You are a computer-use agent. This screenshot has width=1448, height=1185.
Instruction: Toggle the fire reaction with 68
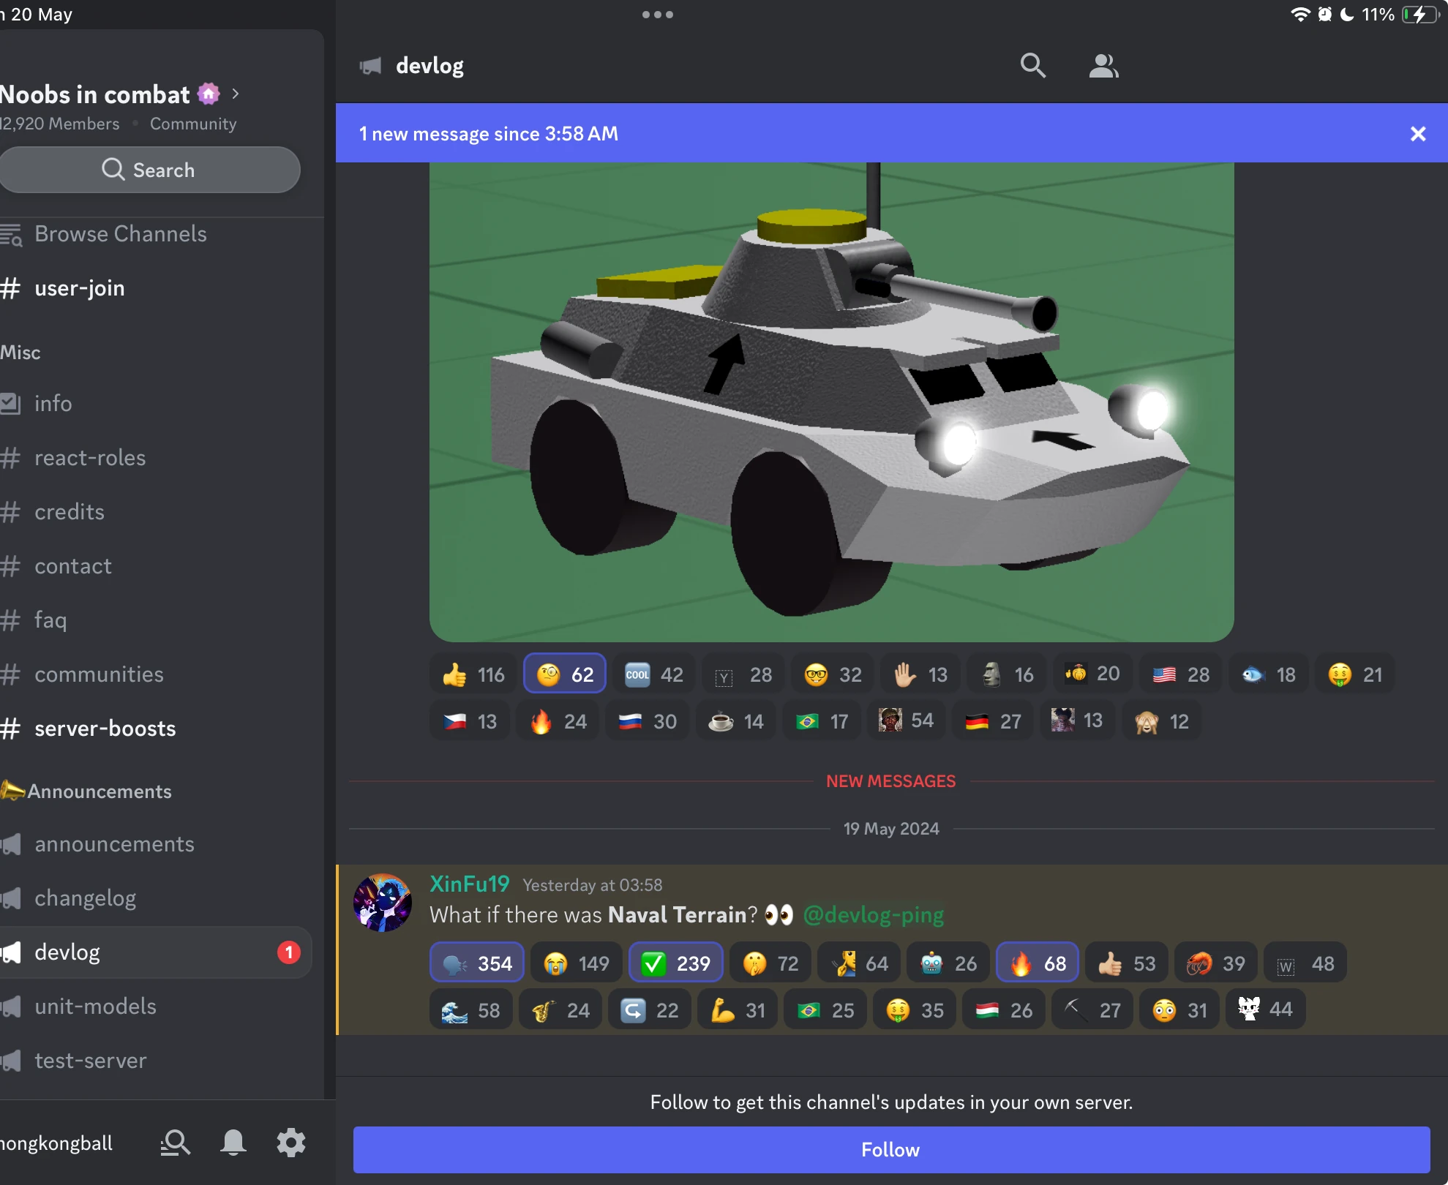click(1037, 963)
